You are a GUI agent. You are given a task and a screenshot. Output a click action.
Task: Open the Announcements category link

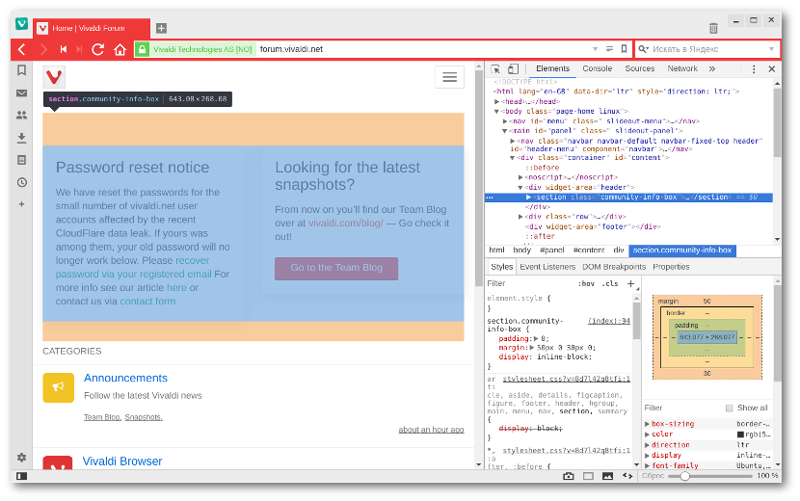pyautogui.click(x=125, y=378)
